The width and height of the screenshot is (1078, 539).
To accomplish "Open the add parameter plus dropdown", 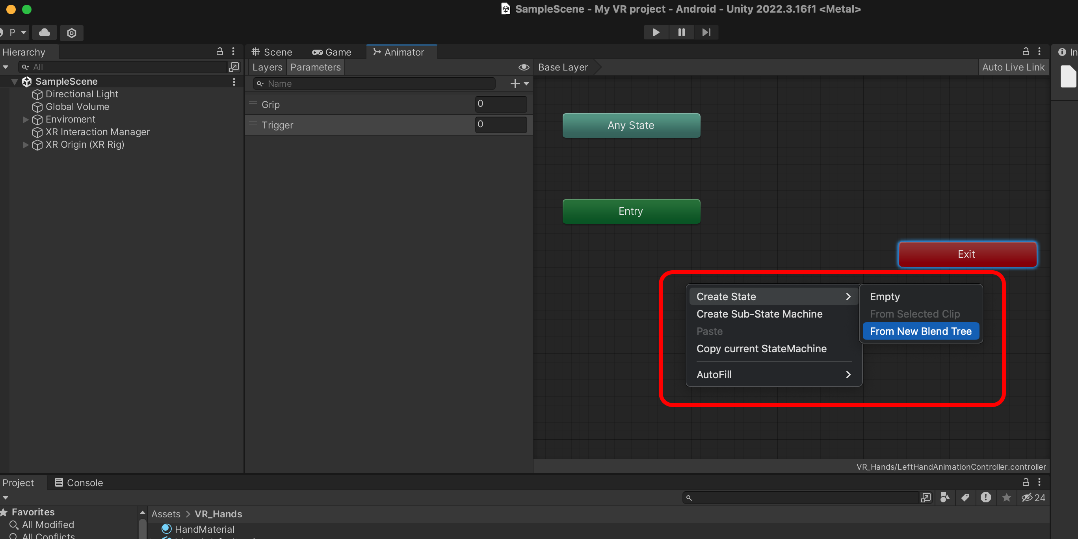I will click(x=519, y=84).
